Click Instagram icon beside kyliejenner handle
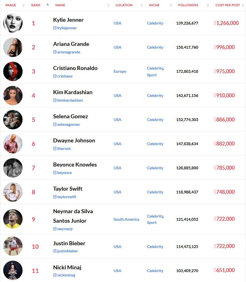 tap(55, 28)
